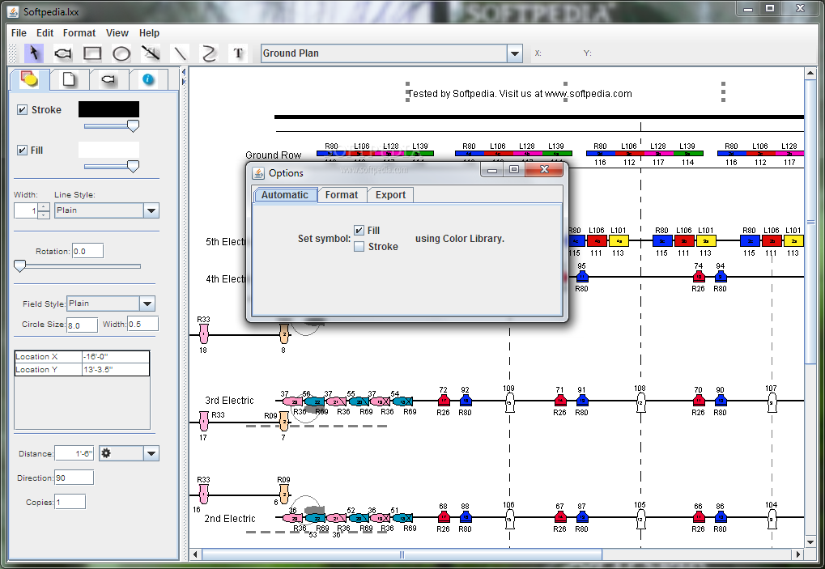Enable Stroke in Options dialog
This screenshot has height=569, width=825.
(x=359, y=247)
